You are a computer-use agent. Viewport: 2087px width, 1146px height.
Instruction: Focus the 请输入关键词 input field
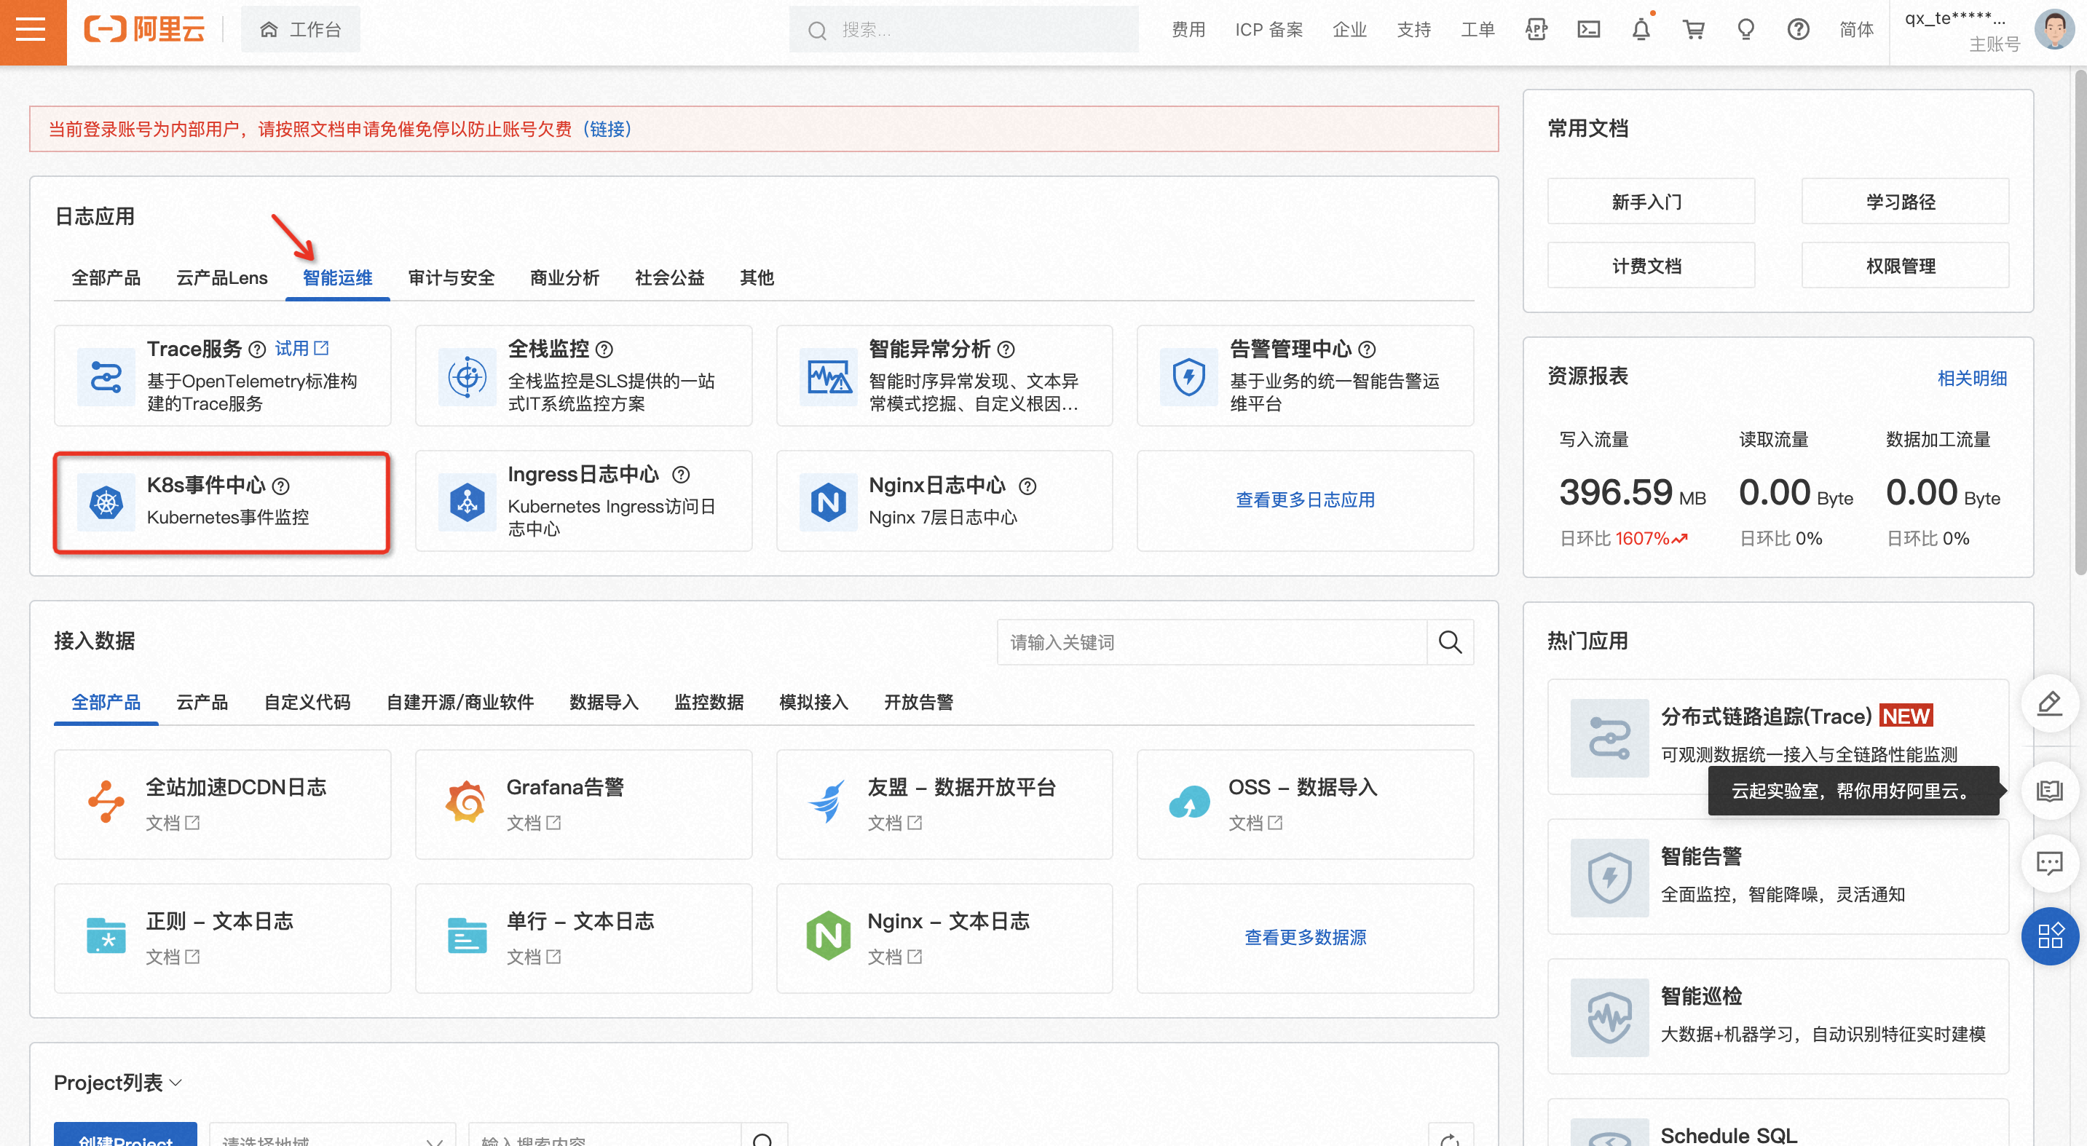[x=1211, y=642]
